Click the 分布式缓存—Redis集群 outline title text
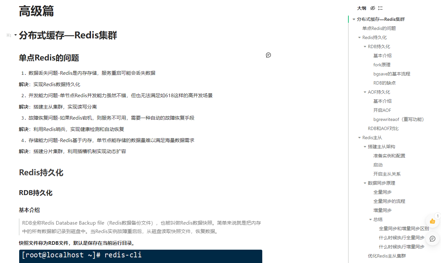441x263 pixels. pyautogui.click(x=381, y=19)
